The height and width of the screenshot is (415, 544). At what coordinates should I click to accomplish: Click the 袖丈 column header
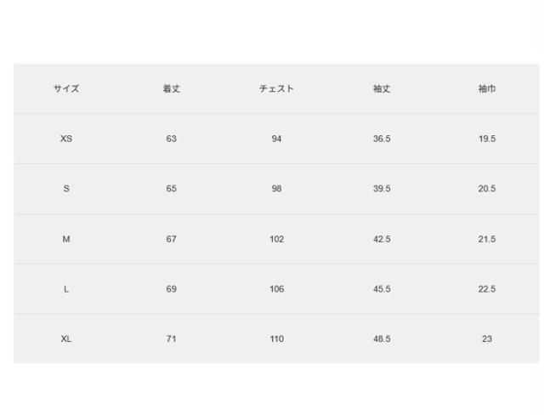(x=382, y=89)
